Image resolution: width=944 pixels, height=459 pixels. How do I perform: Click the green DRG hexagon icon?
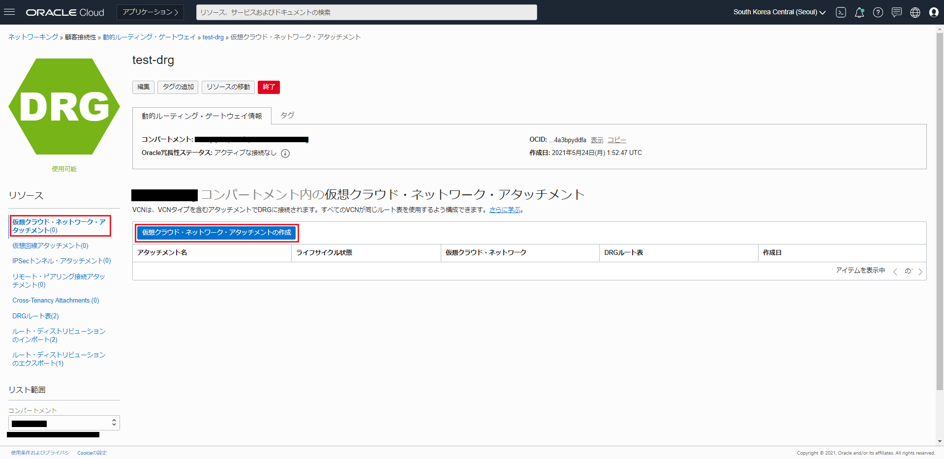pyautogui.click(x=64, y=106)
